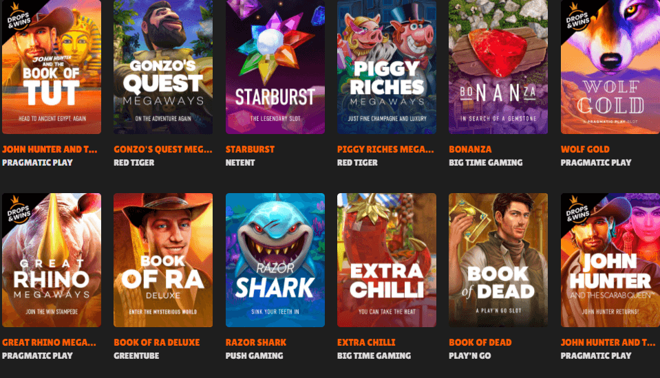The image size is (660, 378).
Task: Click the Netent provider label
Action: pos(240,162)
